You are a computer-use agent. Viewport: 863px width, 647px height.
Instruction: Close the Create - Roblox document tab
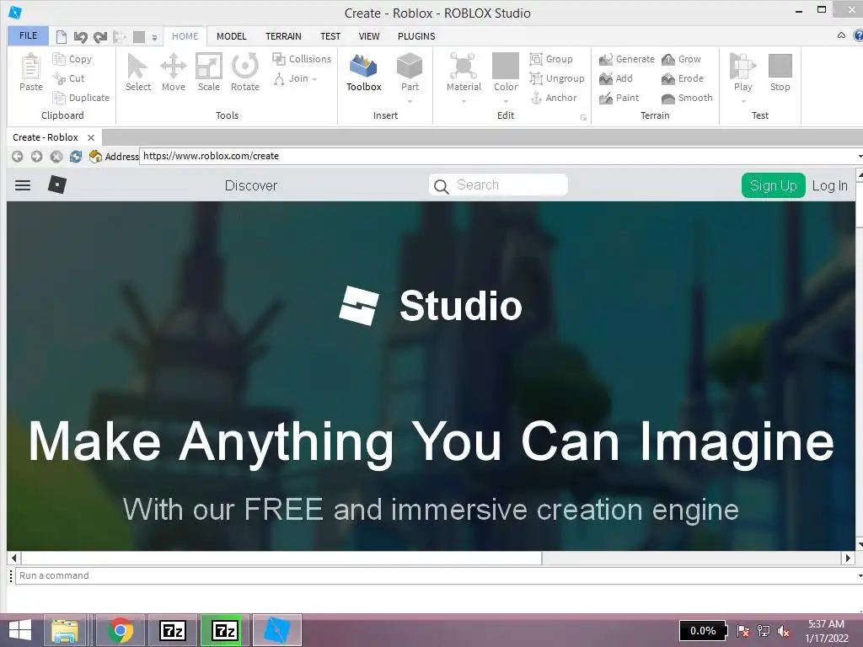(91, 137)
